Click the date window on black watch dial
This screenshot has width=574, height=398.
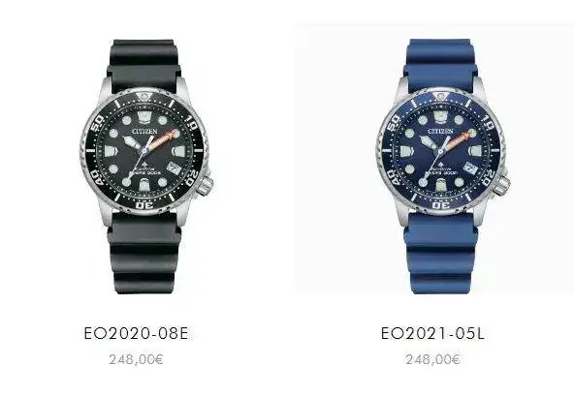pyautogui.click(x=174, y=168)
